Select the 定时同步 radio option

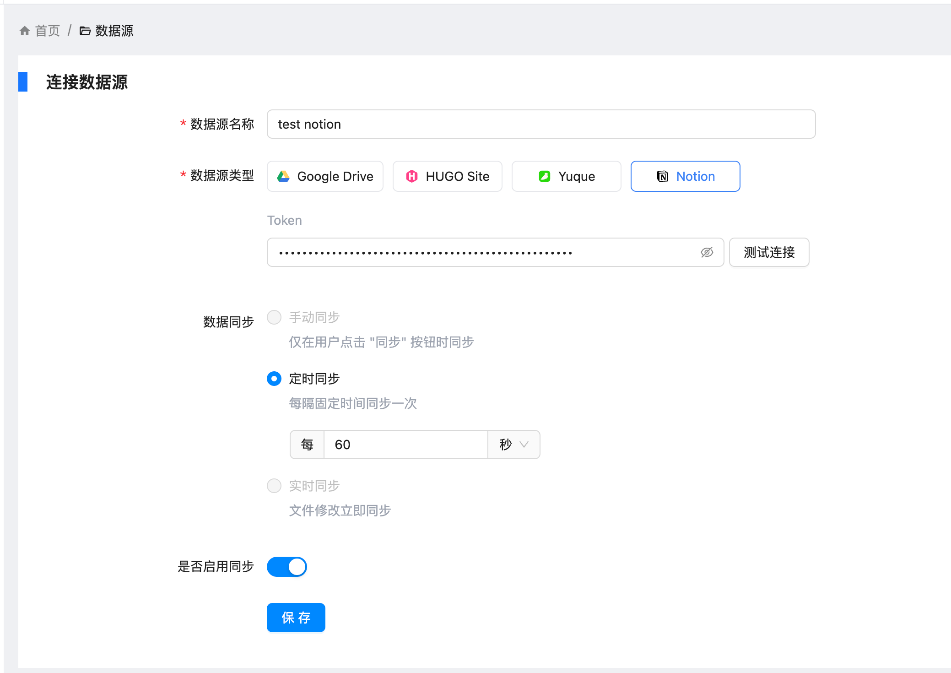coord(274,379)
